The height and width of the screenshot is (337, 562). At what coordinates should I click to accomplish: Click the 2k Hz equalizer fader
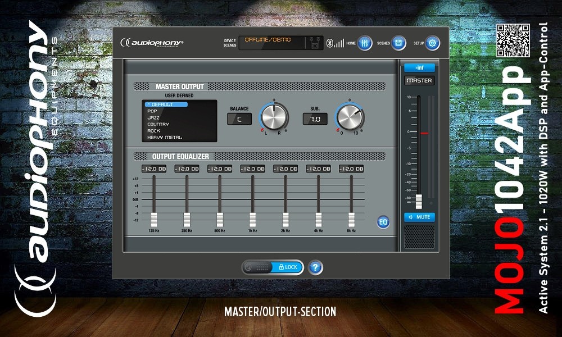pos(285,220)
